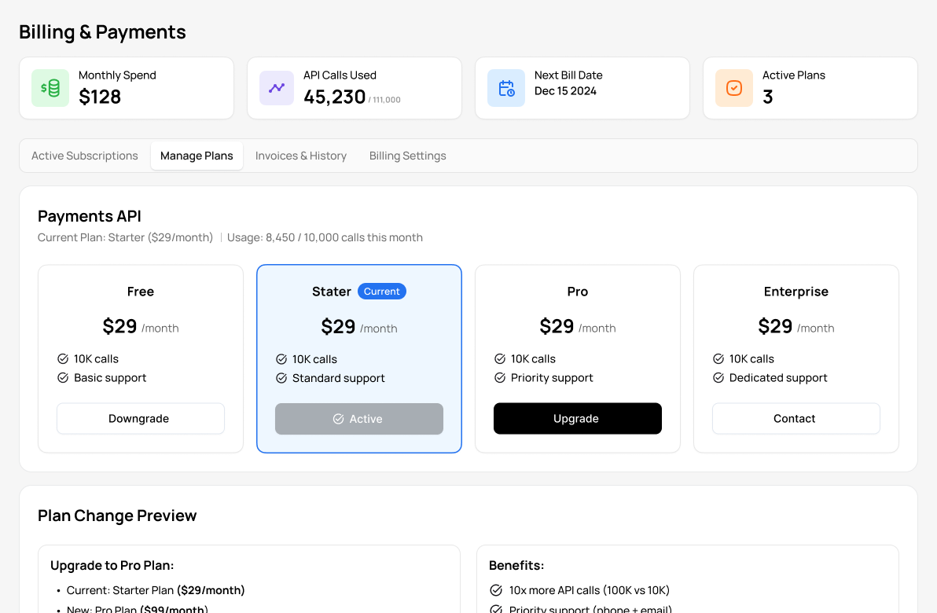Click the Monthly Spend $128 value
Image resolution: width=937 pixels, height=613 pixels.
pos(100,97)
